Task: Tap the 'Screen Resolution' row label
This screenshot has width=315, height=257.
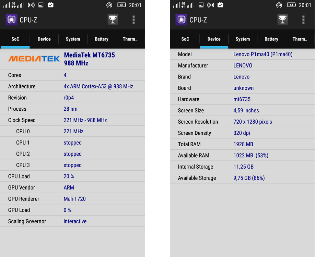Action: pos(198,122)
